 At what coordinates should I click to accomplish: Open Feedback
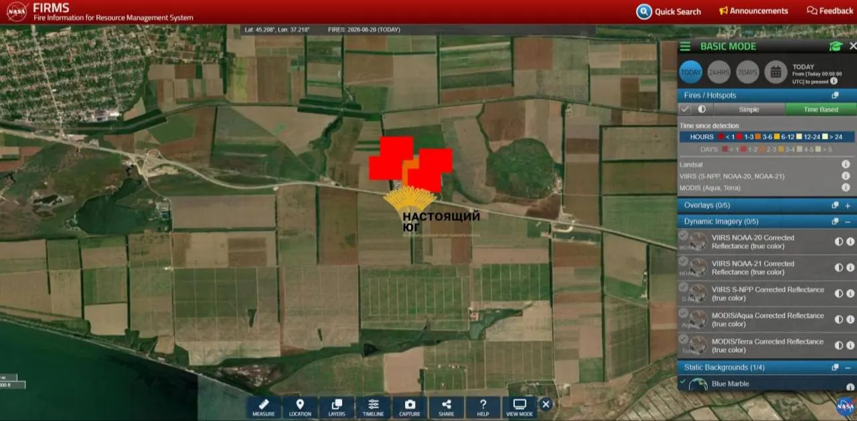830,11
